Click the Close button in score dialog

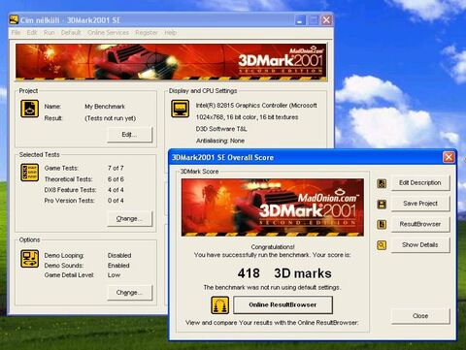[420, 316]
